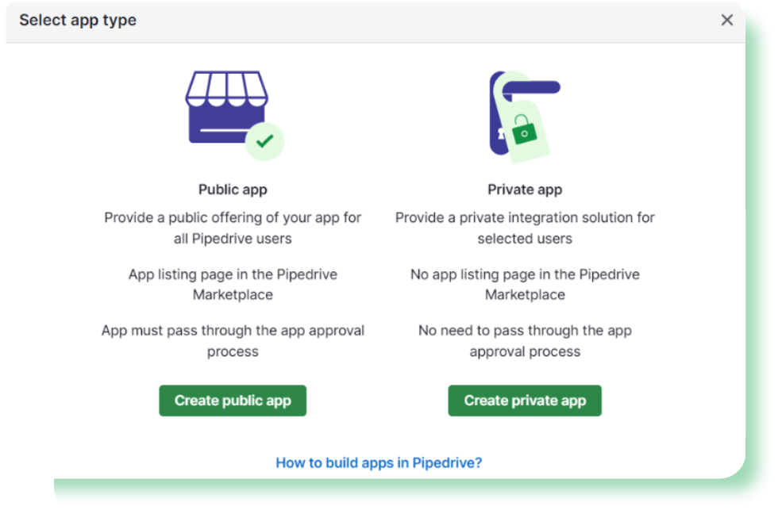Select the Public app heading
The height and width of the screenshot is (510, 782).
(x=233, y=190)
